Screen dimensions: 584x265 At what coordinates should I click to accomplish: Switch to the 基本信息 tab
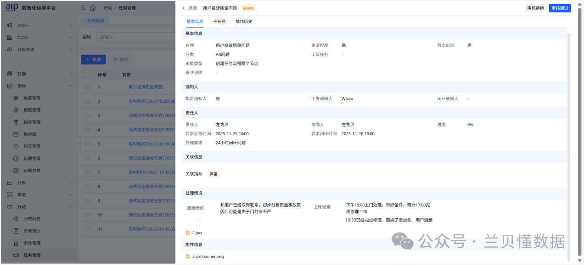(x=195, y=22)
